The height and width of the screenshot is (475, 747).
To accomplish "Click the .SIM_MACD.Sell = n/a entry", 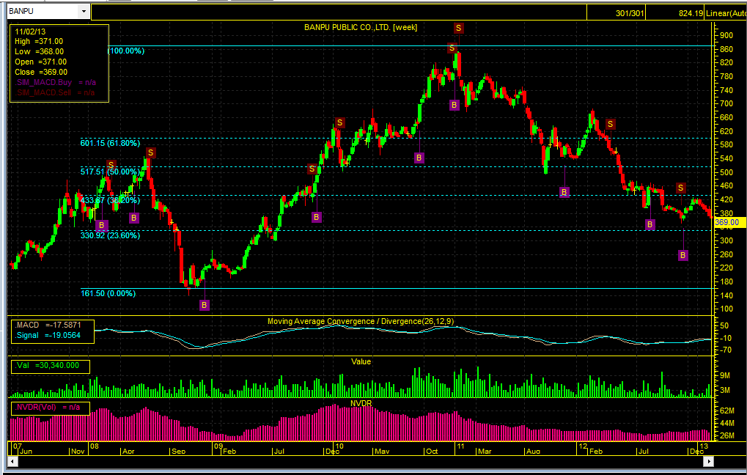I will pyautogui.click(x=55, y=92).
